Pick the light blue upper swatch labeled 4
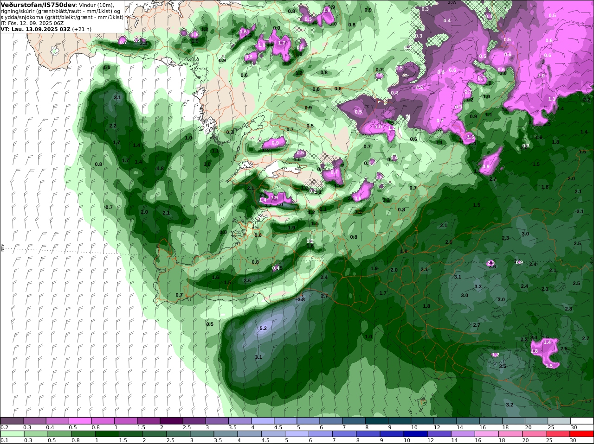Screen dimensions: 594x444 [x=263, y=421]
